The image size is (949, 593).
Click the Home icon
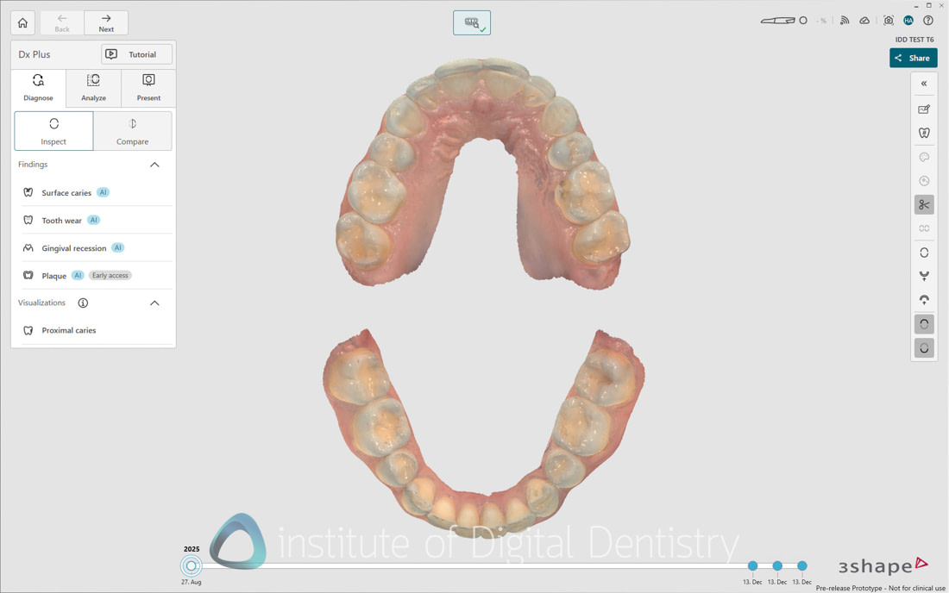click(22, 22)
